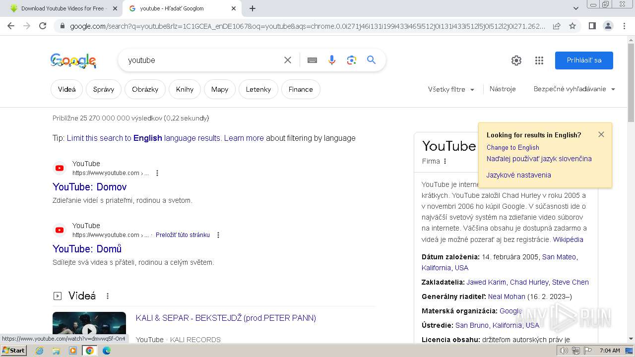The width and height of the screenshot is (635, 357).
Task: Click the Prihlásiť sa sign-in button
Action: click(x=584, y=60)
